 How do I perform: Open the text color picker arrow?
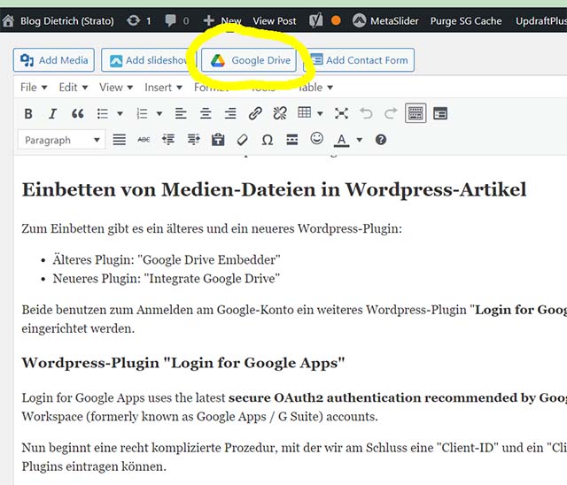coord(359,140)
